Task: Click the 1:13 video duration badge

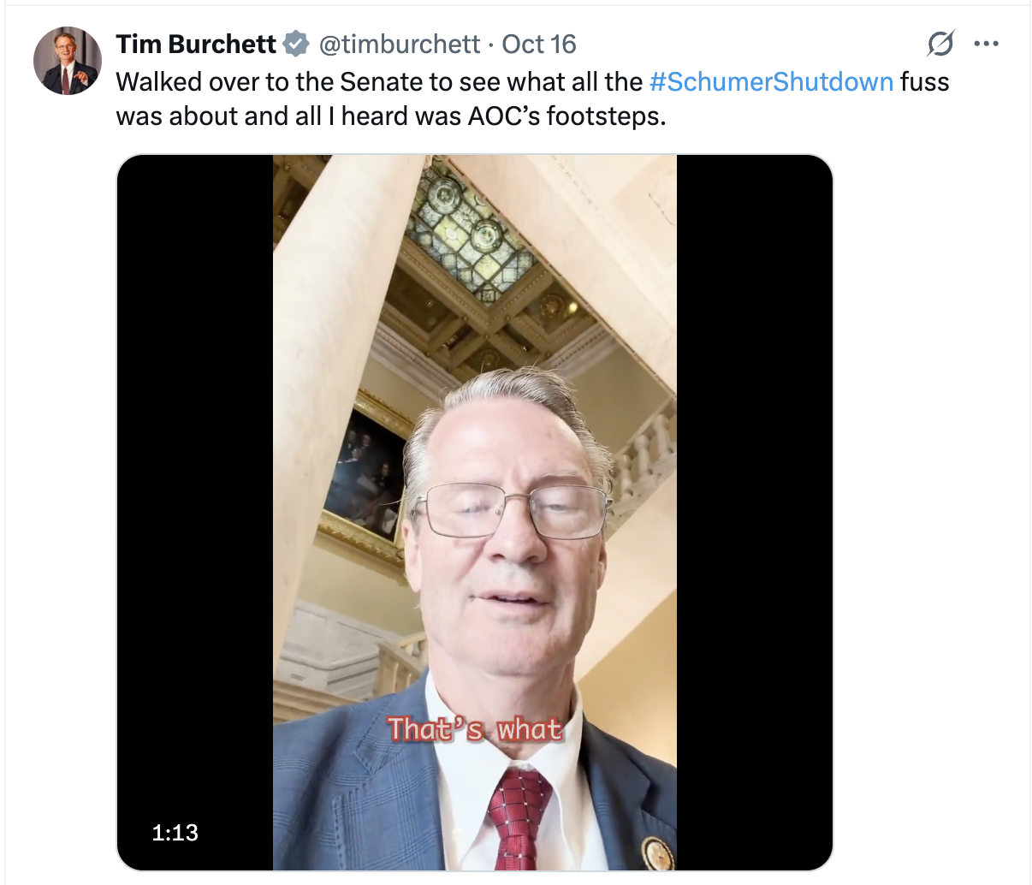Action: click(x=175, y=832)
